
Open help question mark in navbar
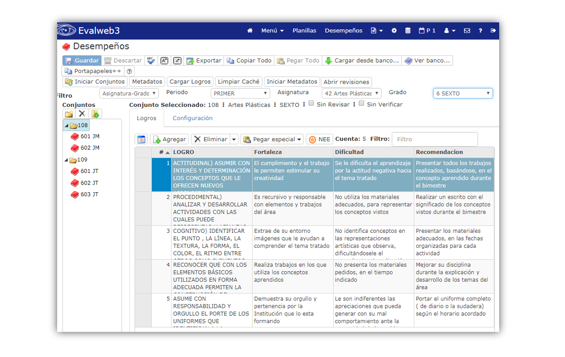[480, 31]
